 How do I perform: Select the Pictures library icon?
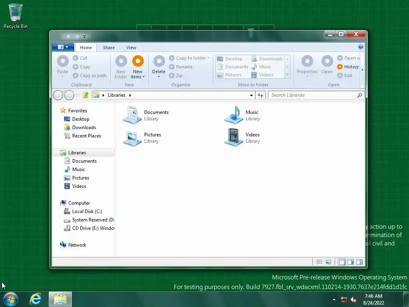[x=132, y=138]
